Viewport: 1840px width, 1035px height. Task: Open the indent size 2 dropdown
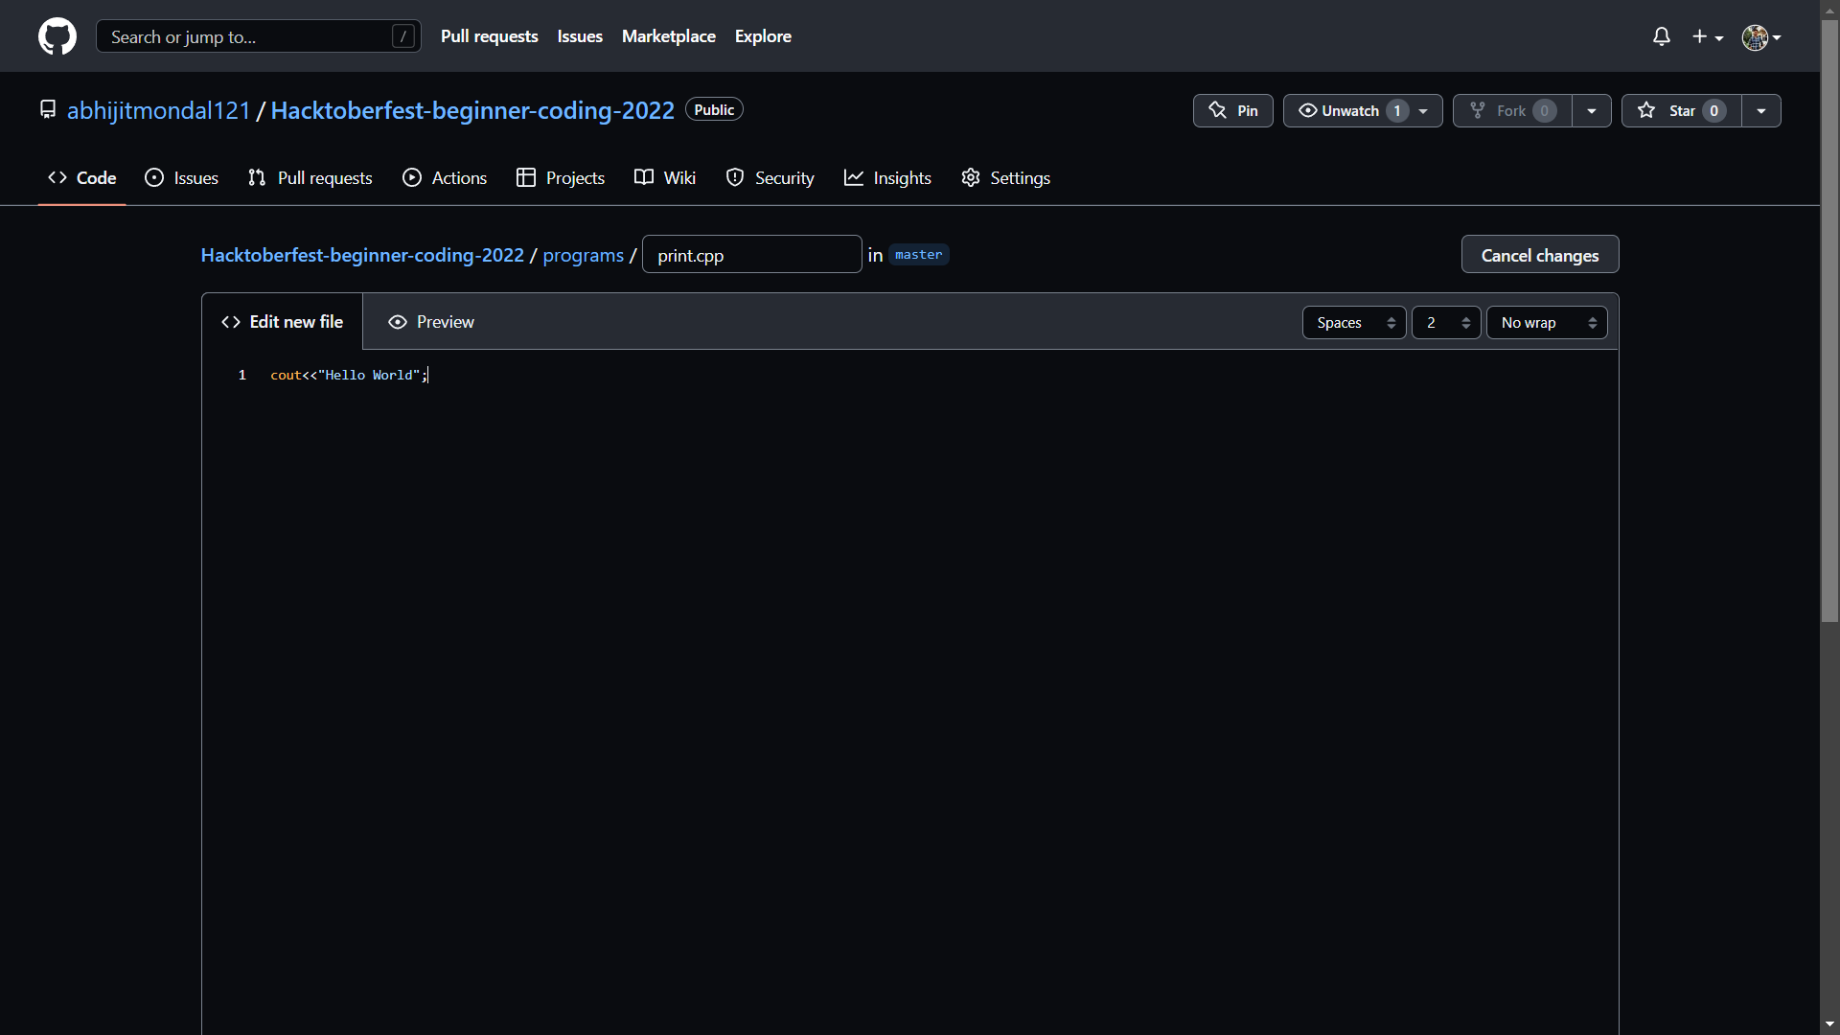pyautogui.click(x=1445, y=323)
